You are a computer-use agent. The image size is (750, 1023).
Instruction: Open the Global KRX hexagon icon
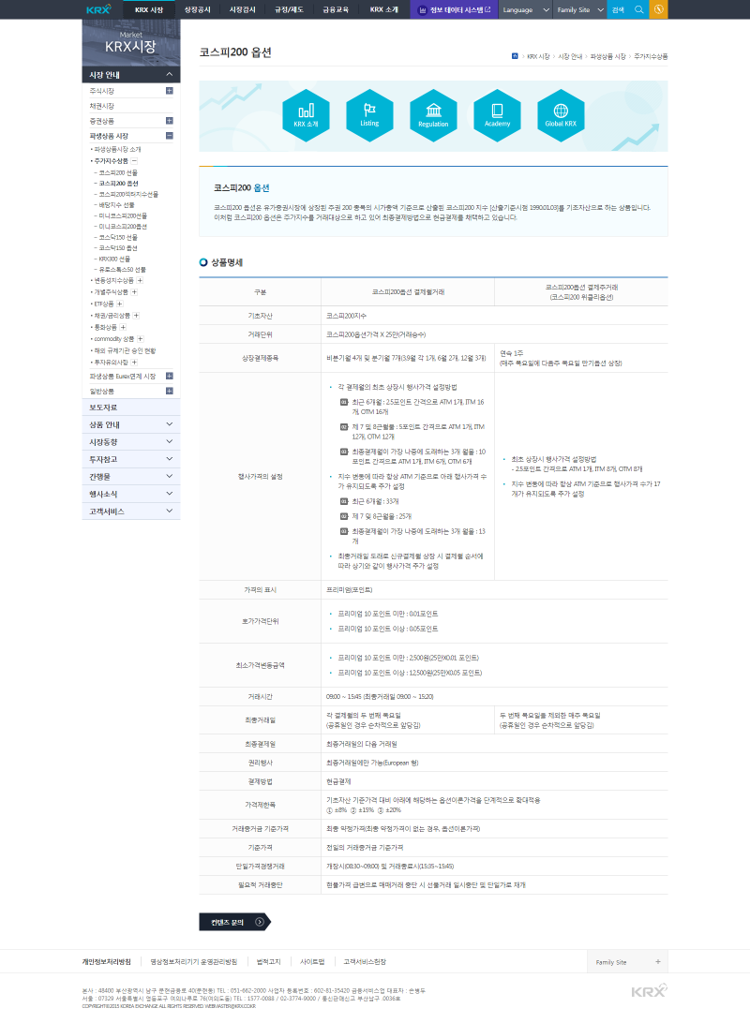561,115
